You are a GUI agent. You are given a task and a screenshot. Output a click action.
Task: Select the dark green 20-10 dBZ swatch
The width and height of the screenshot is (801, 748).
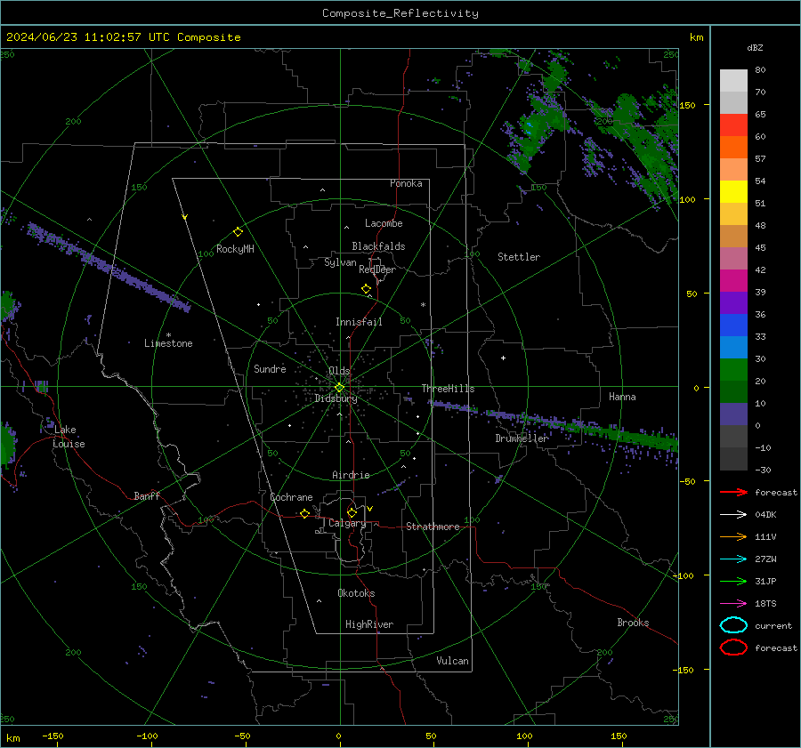(733, 391)
